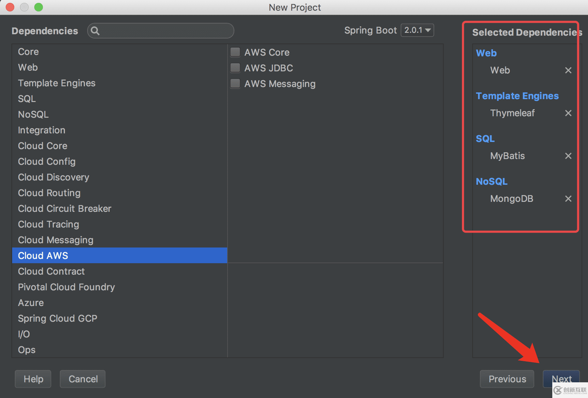Select the Ops category
This screenshot has width=588, height=398.
click(120, 350)
